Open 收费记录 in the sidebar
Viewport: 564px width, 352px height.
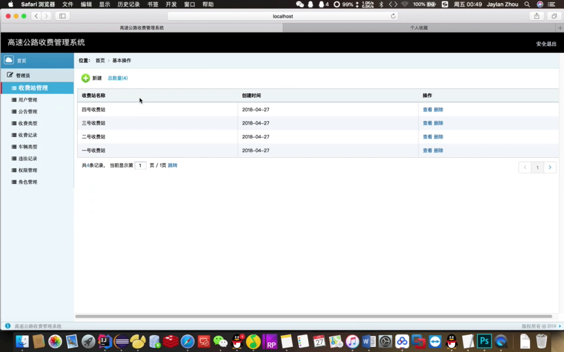point(27,135)
